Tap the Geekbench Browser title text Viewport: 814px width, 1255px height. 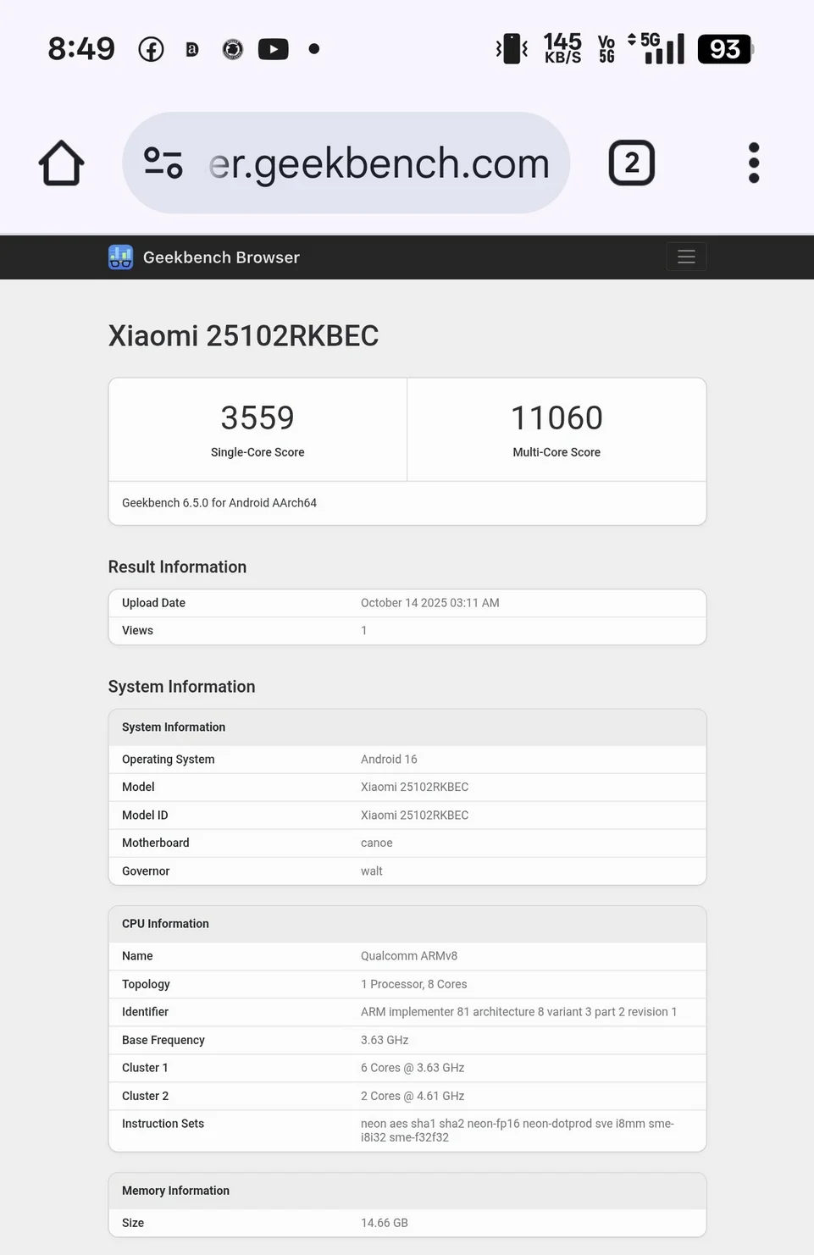(x=221, y=257)
